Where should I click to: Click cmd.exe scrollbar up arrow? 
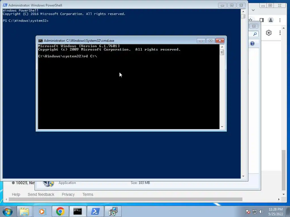[x=222, y=47]
